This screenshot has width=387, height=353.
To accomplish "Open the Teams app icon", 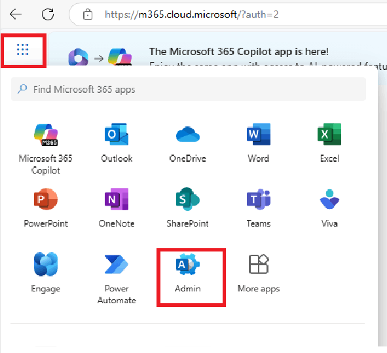I will [x=259, y=199].
